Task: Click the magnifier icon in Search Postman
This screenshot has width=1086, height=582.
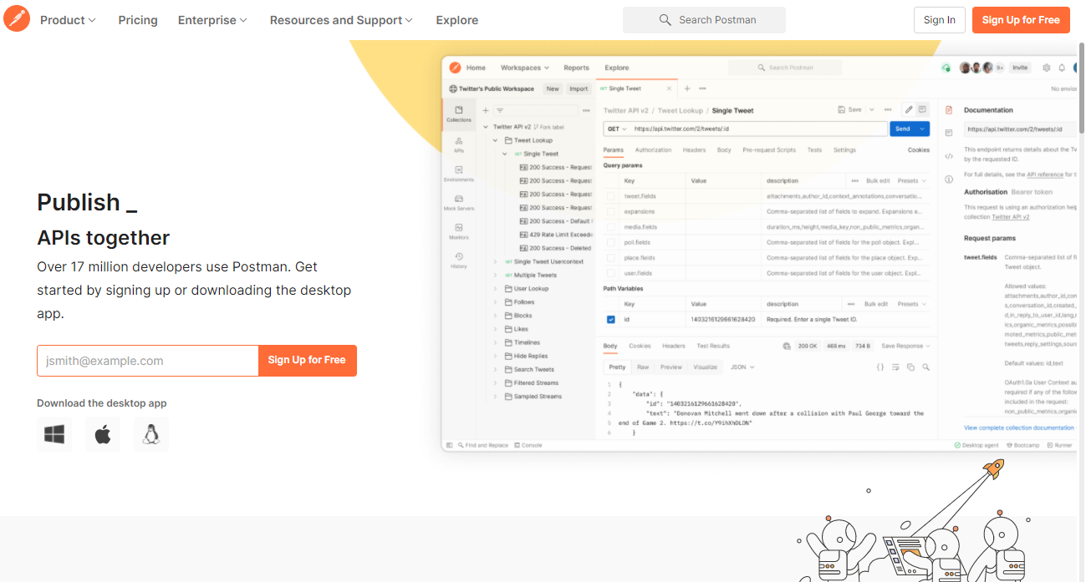Action: [665, 20]
